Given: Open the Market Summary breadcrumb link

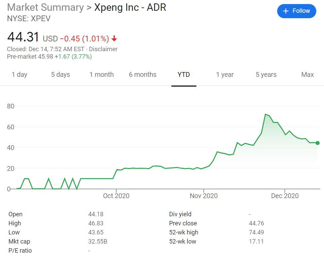Looking at the screenshot, I should coord(45,7).
